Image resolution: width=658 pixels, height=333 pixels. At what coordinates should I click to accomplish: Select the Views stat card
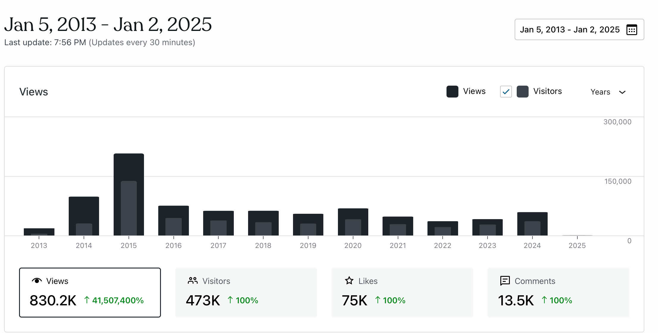[90, 292]
